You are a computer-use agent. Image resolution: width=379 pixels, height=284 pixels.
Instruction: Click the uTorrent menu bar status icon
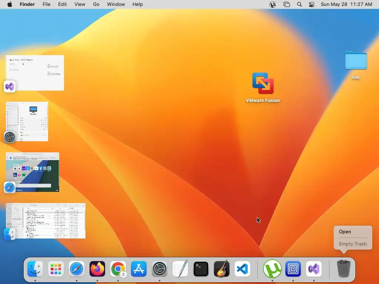pos(273,4)
